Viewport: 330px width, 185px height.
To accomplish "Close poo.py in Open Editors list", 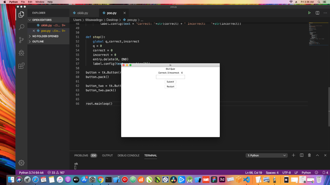I will click(34, 31).
